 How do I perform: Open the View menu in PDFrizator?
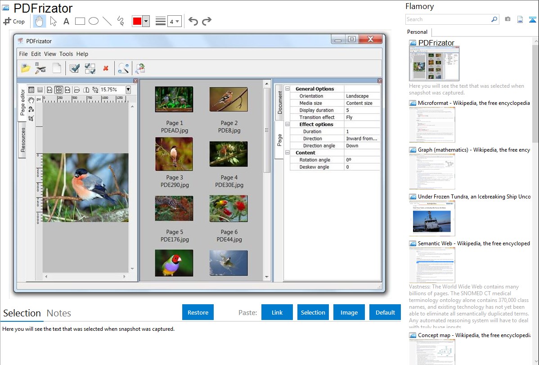(x=50, y=54)
